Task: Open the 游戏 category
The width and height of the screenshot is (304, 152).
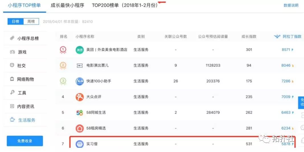Action: [x=22, y=52]
